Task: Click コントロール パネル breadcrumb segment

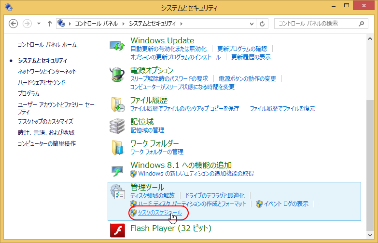Action: pyautogui.click(x=96, y=24)
